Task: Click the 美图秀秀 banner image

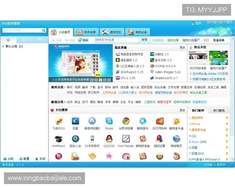Action: pyautogui.click(x=81, y=63)
